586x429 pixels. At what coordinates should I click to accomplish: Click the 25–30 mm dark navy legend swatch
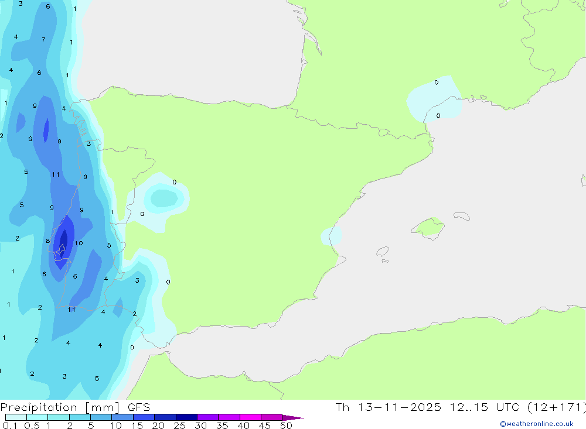pyautogui.click(x=186, y=417)
